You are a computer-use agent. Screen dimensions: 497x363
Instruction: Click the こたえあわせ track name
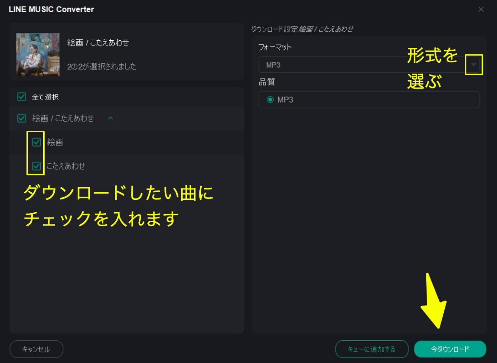[66, 166]
